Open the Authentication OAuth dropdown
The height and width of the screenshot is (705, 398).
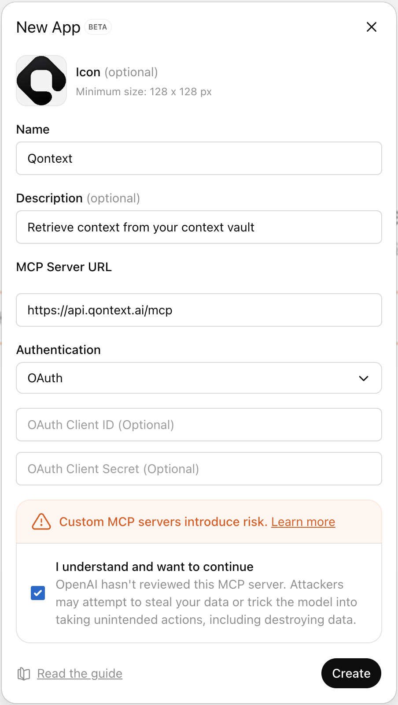click(199, 378)
